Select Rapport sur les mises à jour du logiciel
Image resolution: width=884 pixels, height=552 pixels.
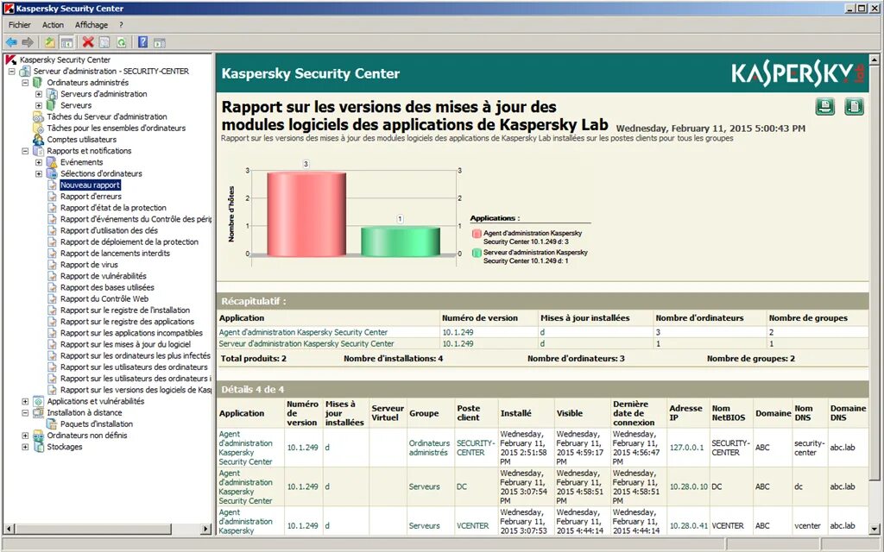coord(125,344)
